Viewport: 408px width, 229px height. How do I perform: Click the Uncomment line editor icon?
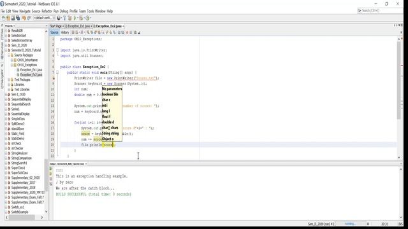click(x=139, y=32)
